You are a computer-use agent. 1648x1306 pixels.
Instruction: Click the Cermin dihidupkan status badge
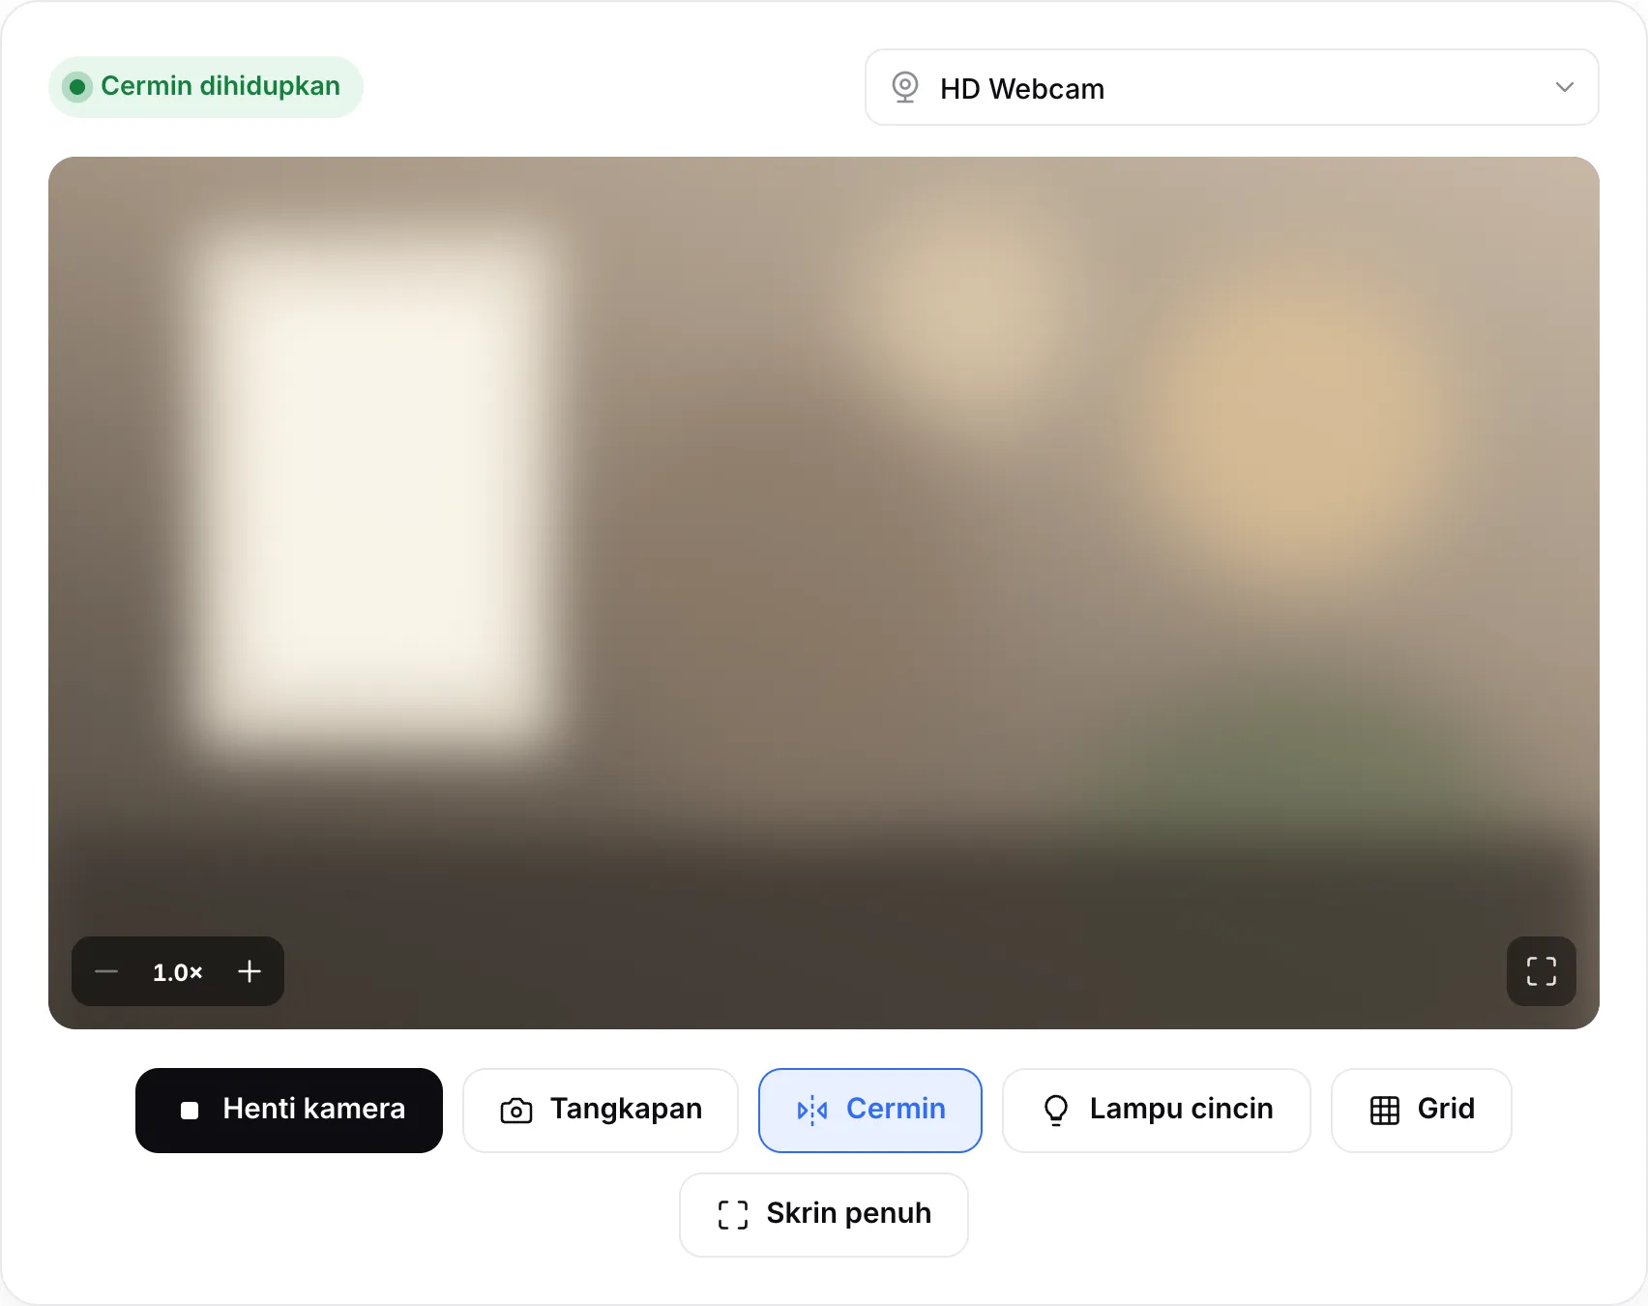pyautogui.click(x=206, y=87)
